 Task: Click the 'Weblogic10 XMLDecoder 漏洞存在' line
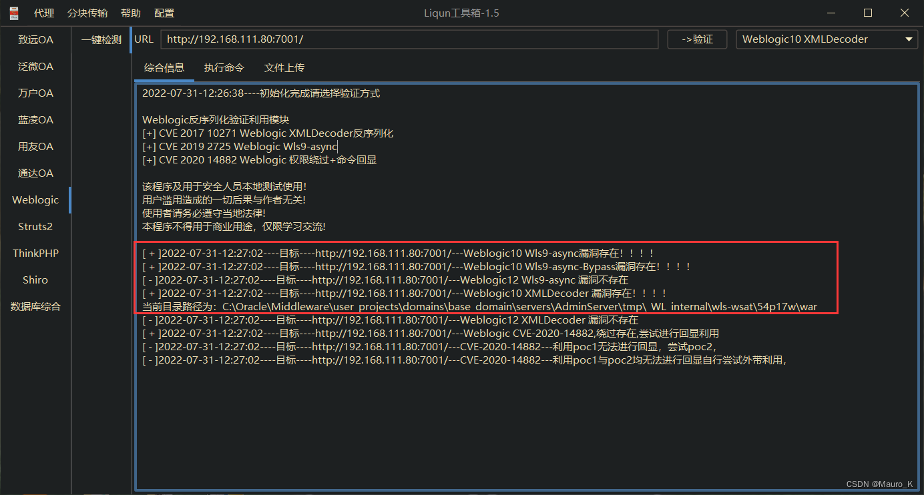click(405, 294)
